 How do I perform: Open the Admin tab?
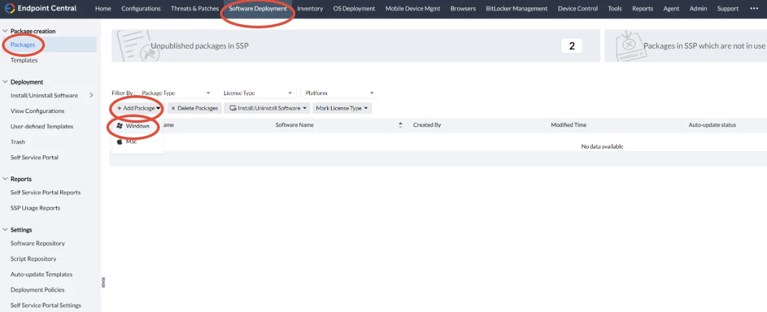pyautogui.click(x=698, y=9)
